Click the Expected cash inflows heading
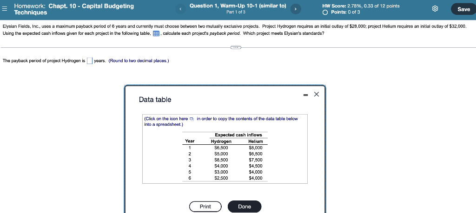The height and width of the screenshot is (213, 476). (x=238, y=135)
